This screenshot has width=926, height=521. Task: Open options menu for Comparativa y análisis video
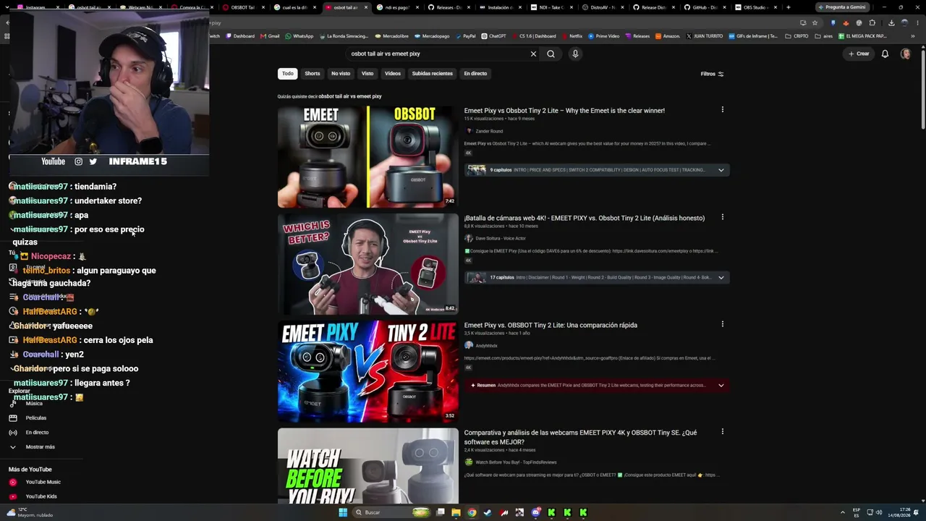point(722,432)
